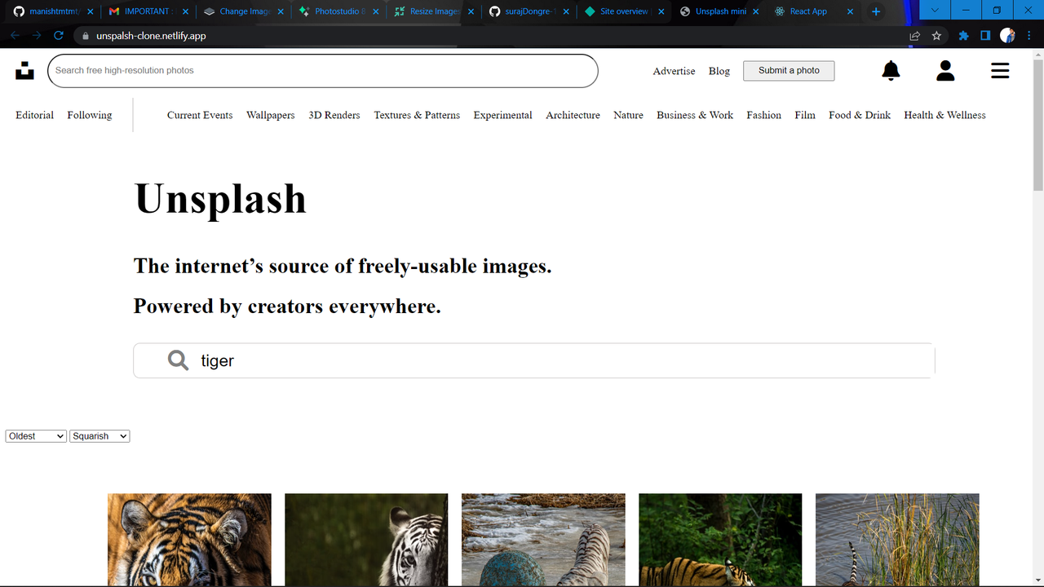This screenshot has height=587, width=1044.
Task: Select the Wallpapers category
Action: [270, 115]
